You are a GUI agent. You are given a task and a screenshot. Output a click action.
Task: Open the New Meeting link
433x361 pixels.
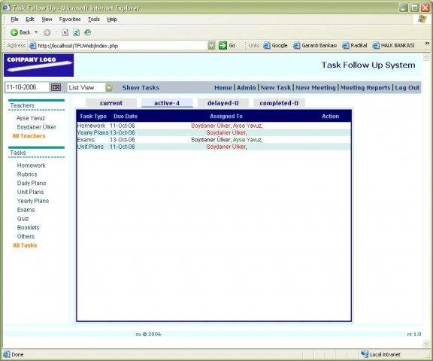316,87
